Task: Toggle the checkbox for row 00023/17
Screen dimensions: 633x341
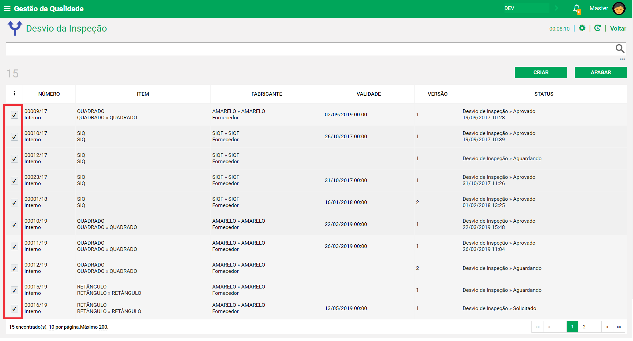Action: [14, 180]
